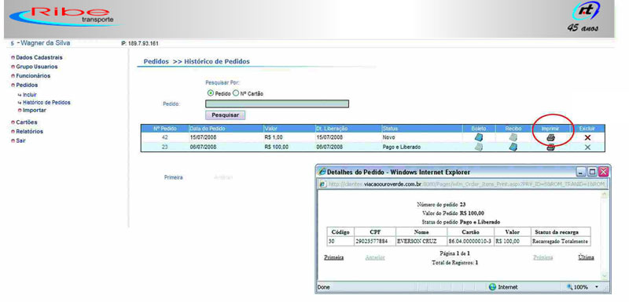The height and width of the screenshot is (302, 629).
Task: Click the printer icon for order 23
Action: click(551, 147)
